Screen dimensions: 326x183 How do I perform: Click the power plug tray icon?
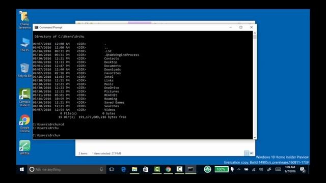click(x=232, y=169)
